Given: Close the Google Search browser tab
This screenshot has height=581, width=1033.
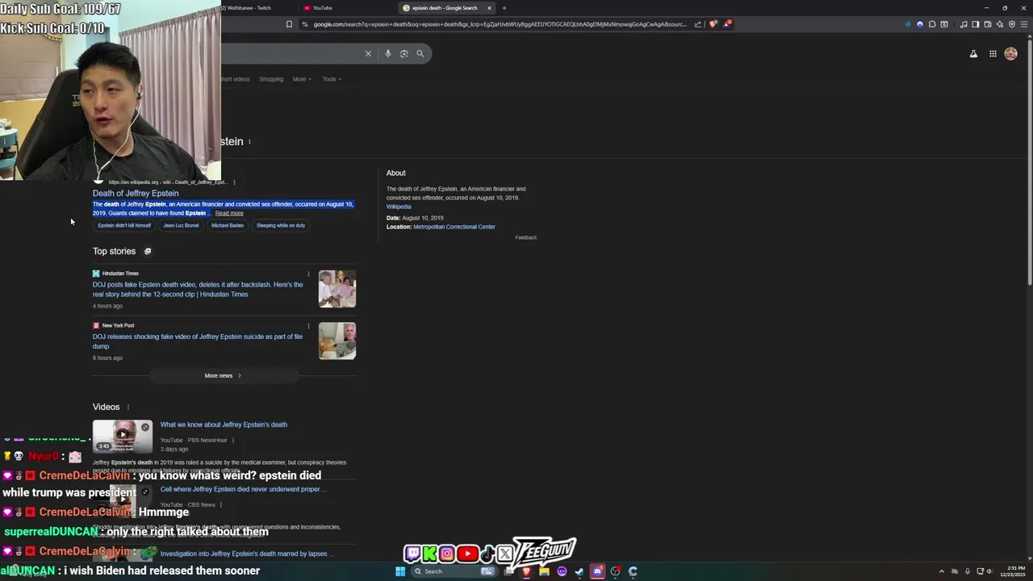Looking at the screenshot, I should coord(489,8).
